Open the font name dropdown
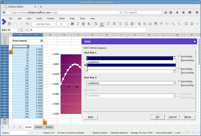This screenshot has height=136, width=201. [55, 24]
